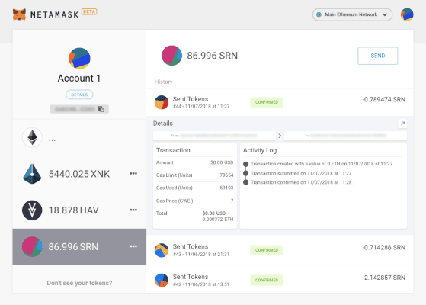Image resolution: width=426 pixels, height=305 pixels.
Task: Select the HAV token icon
Action: pos(32,210)
